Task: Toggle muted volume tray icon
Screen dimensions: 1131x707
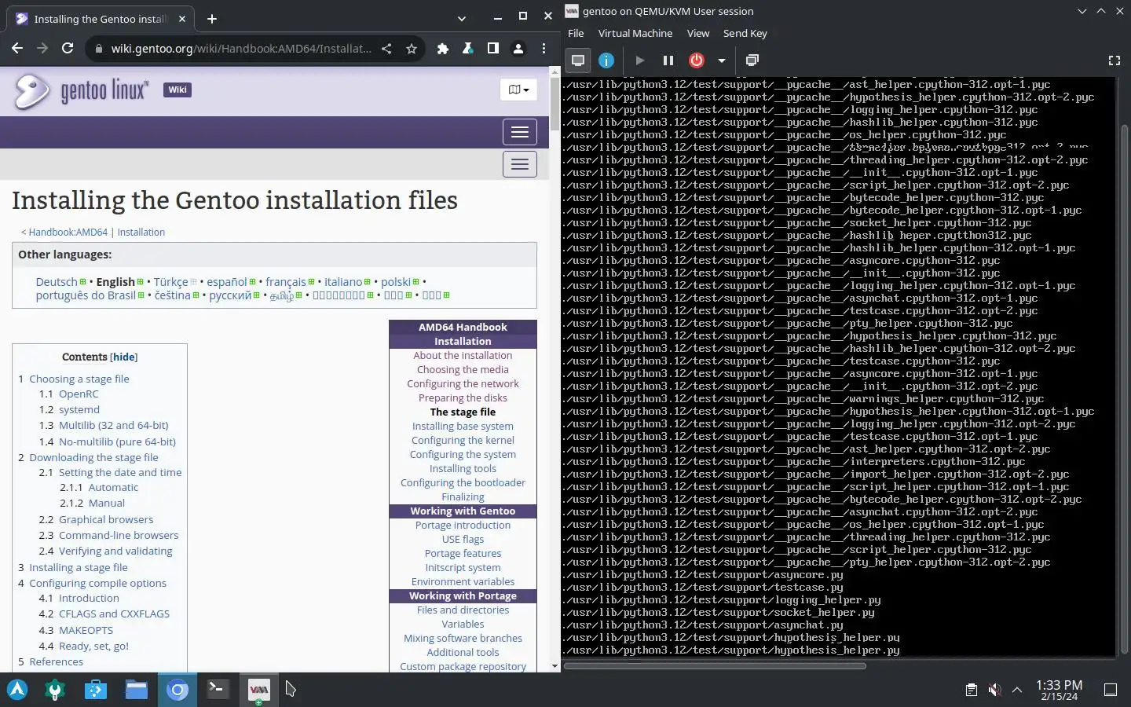Action: click(x=994, y=690)
